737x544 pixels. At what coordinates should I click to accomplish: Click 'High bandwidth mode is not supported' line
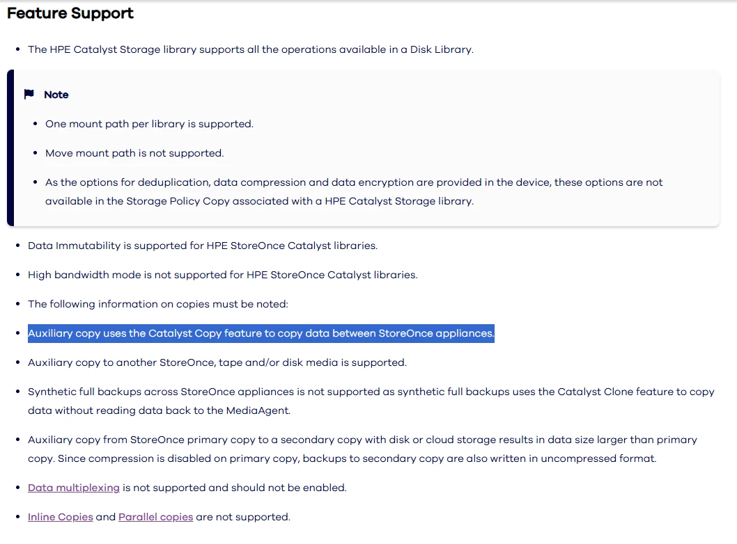(223, 275)
